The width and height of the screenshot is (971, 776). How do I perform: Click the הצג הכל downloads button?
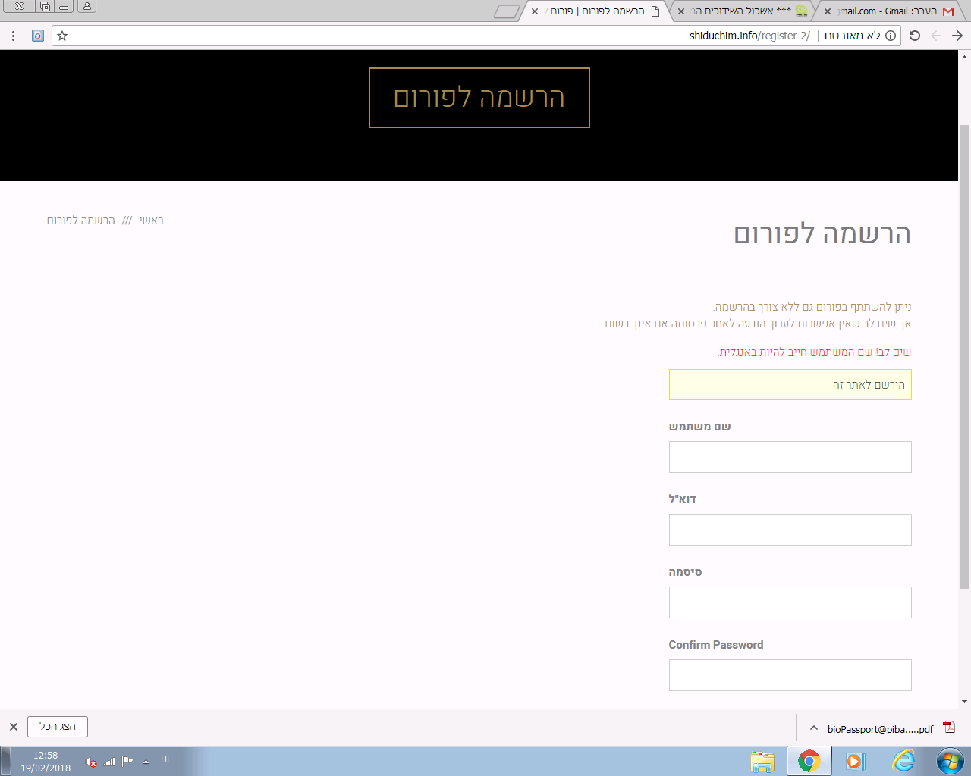tap(58, 727)
